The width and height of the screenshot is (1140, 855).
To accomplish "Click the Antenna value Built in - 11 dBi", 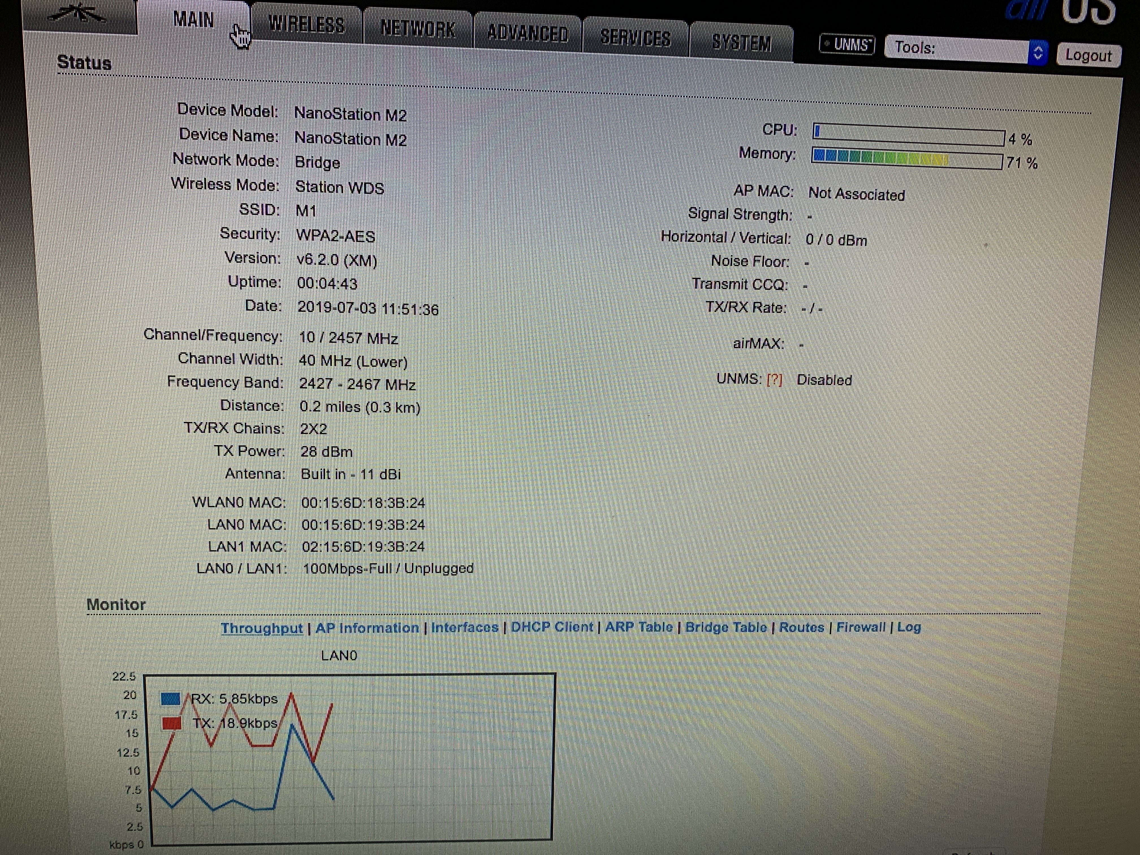I will [x=351, y=474].
